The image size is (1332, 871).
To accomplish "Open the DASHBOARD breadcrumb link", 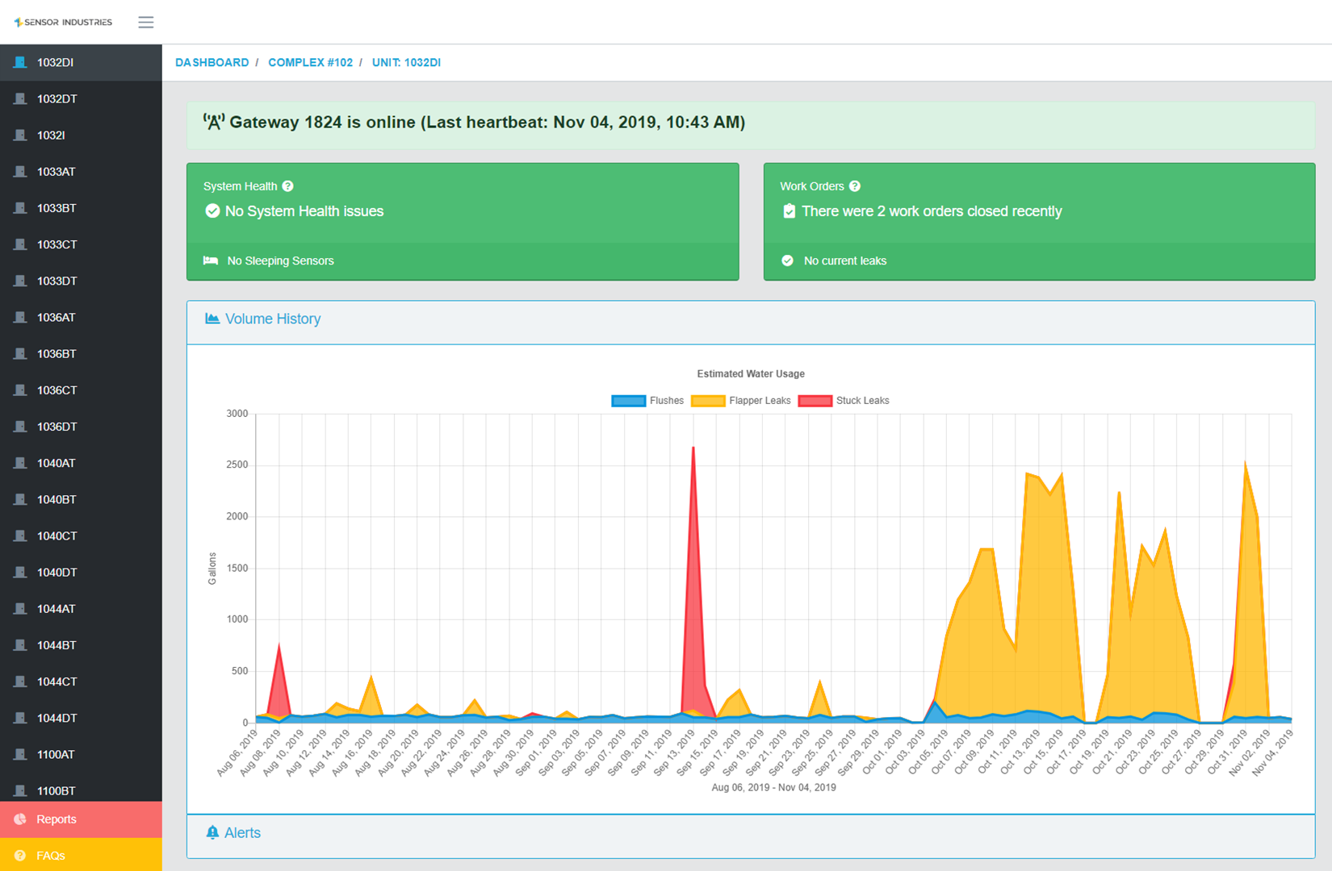I will (212, 62).
